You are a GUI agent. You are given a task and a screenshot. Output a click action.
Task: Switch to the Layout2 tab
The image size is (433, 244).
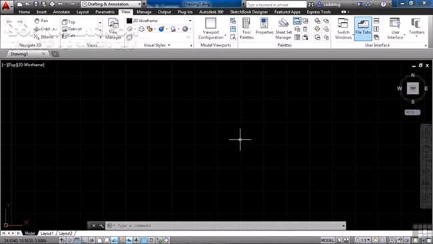(65, 233)
